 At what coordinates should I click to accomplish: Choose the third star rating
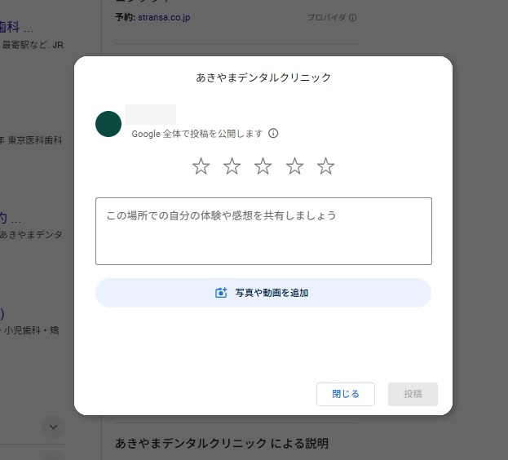click(263, 166)
